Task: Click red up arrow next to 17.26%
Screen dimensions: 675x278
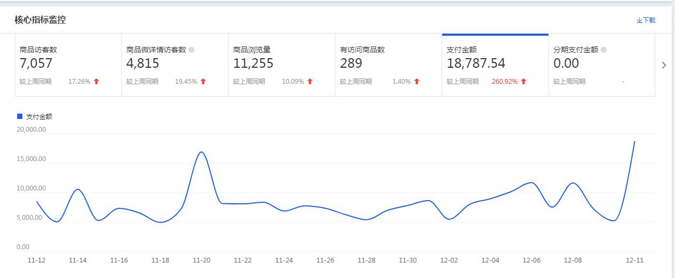Action: (x=97, y=82)
